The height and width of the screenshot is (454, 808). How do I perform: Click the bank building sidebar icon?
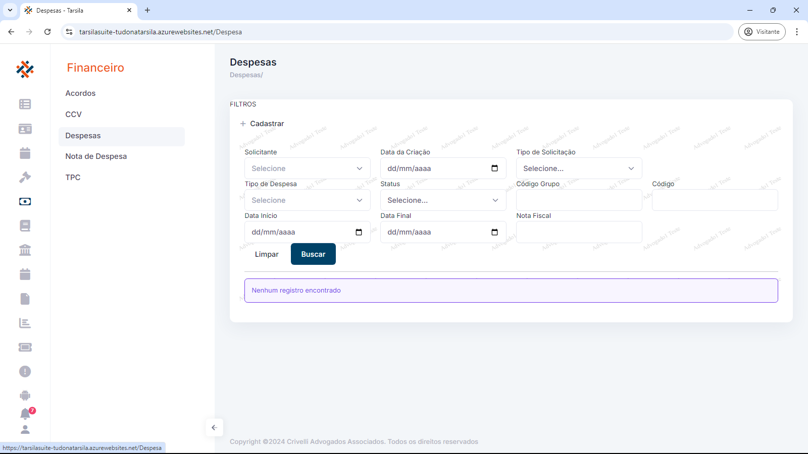(25, 250)
